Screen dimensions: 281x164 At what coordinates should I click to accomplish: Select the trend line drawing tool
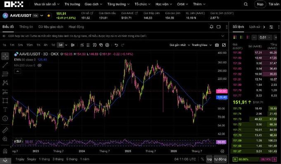pos(5,65)
